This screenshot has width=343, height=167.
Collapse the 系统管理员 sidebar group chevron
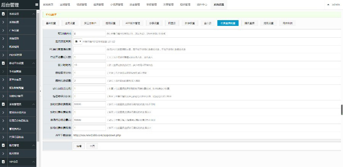click(34, 104)
